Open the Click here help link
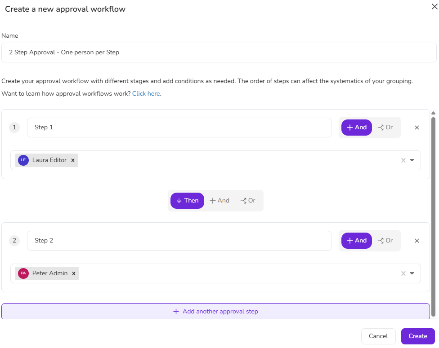Screen dimensions: 439x348 [x=146, y=94]
